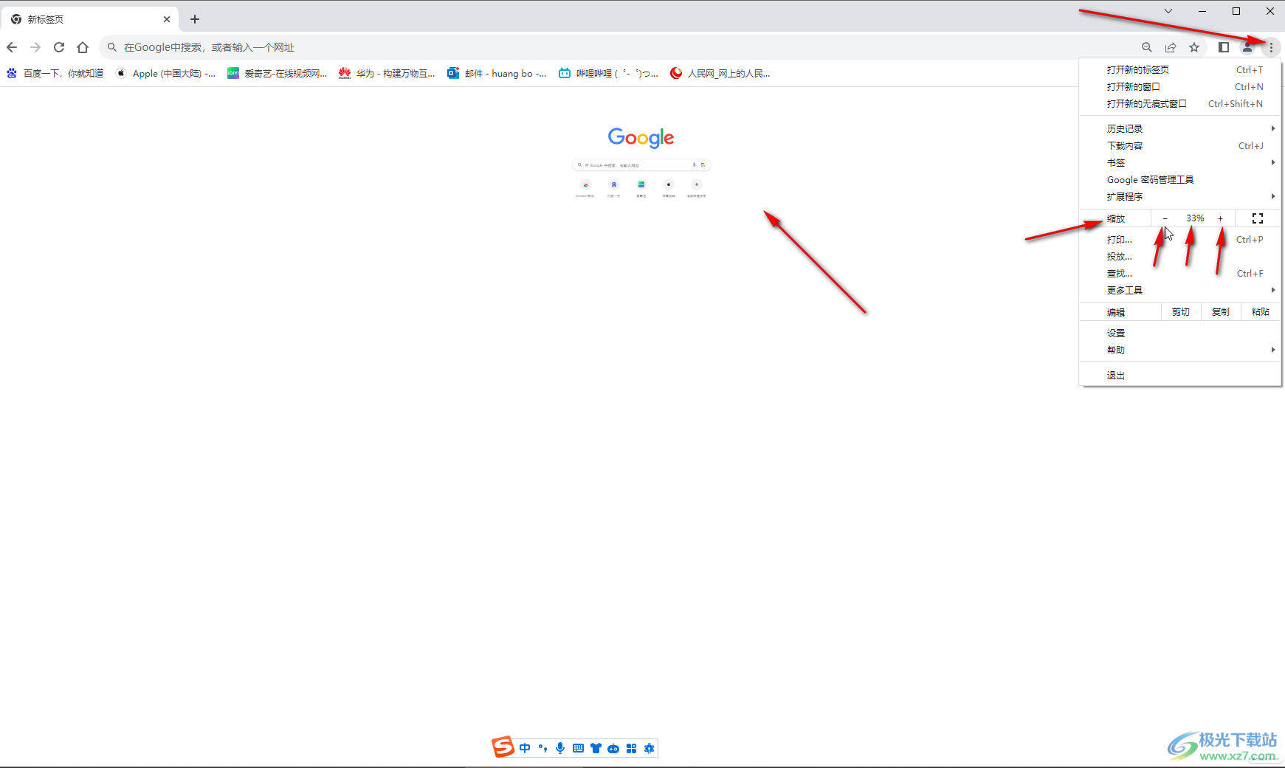Expand the 帮助 submenu

click(1180, 350)
